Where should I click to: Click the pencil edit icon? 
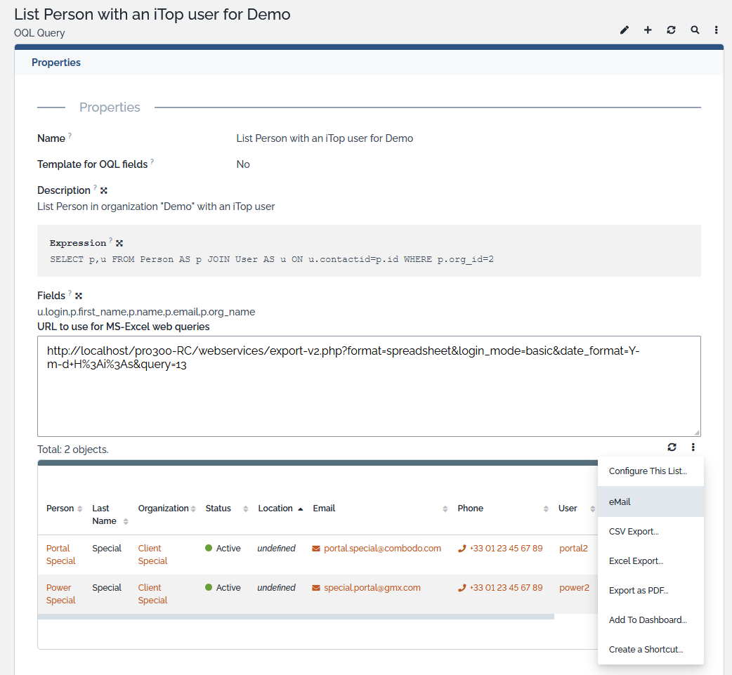click(x=625, y=30)
